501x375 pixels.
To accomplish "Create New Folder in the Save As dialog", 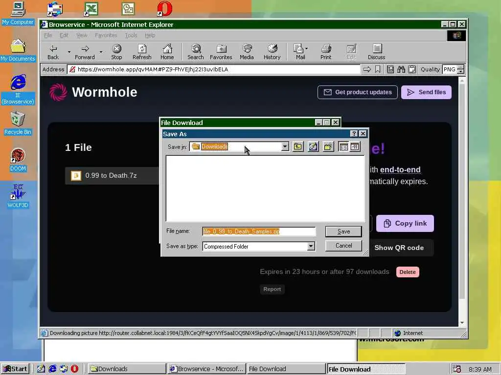I will [x=328, y=146].
